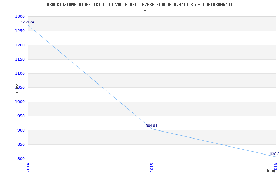Click the 1269.24 data label
This screenshot has width=279, height=174.
(x=28, y=22)
